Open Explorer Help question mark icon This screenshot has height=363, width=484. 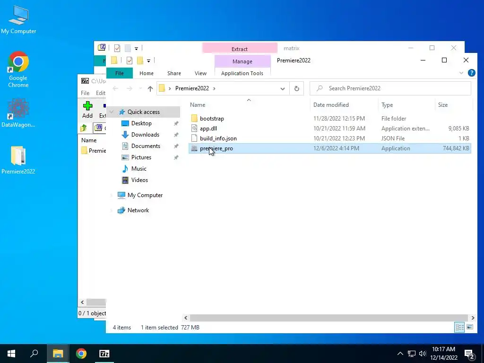[471, 73]
